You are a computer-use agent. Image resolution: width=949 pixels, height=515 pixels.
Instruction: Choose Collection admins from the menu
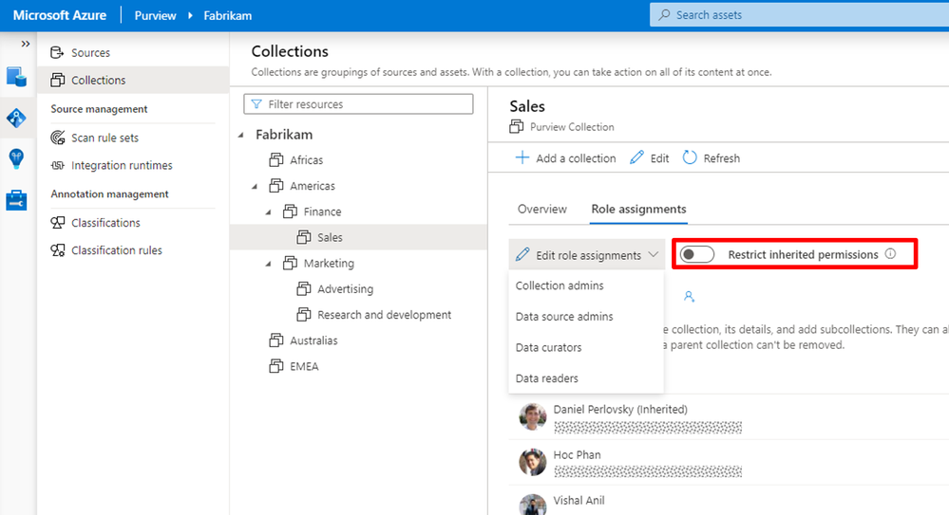560,285
